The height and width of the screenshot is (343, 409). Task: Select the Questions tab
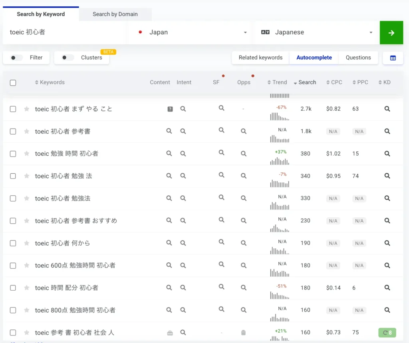coord(358,57)
